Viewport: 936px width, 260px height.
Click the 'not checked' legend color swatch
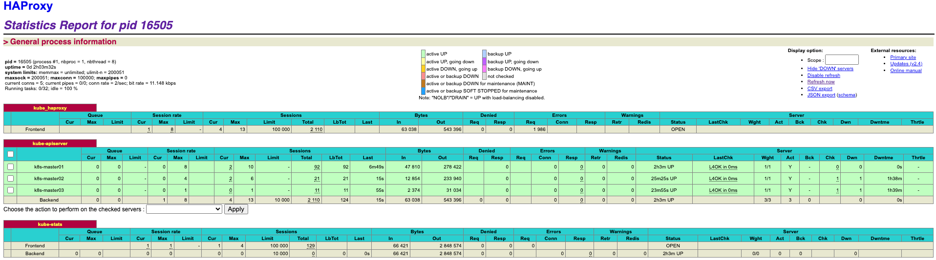coord(484,76)
